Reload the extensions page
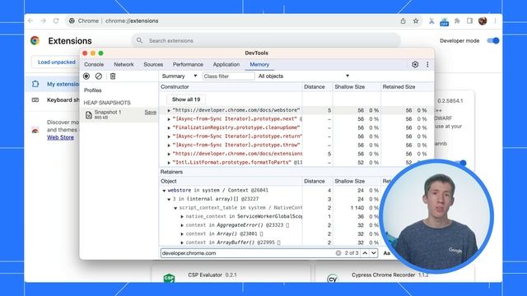Viewport: 527px width, 296px height. point(56,21)
